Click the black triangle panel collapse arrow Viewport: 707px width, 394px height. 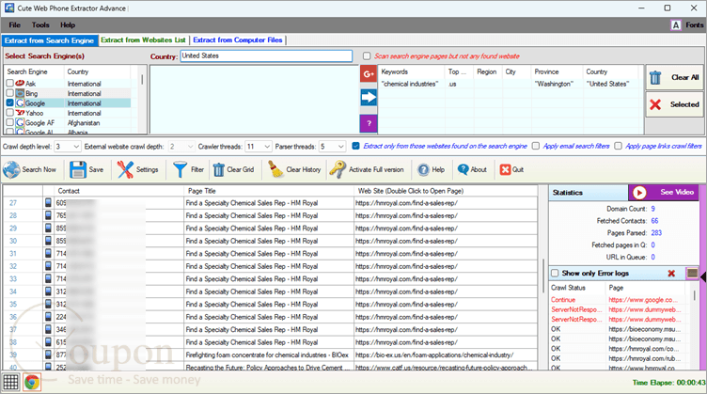pyautogui.click(x=702, y=276)
